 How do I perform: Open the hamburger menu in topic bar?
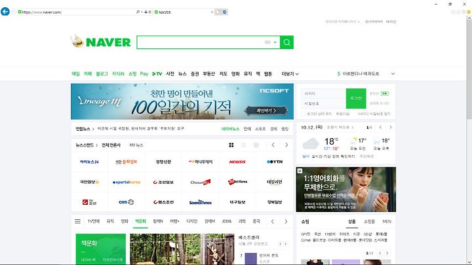(77, 221)
